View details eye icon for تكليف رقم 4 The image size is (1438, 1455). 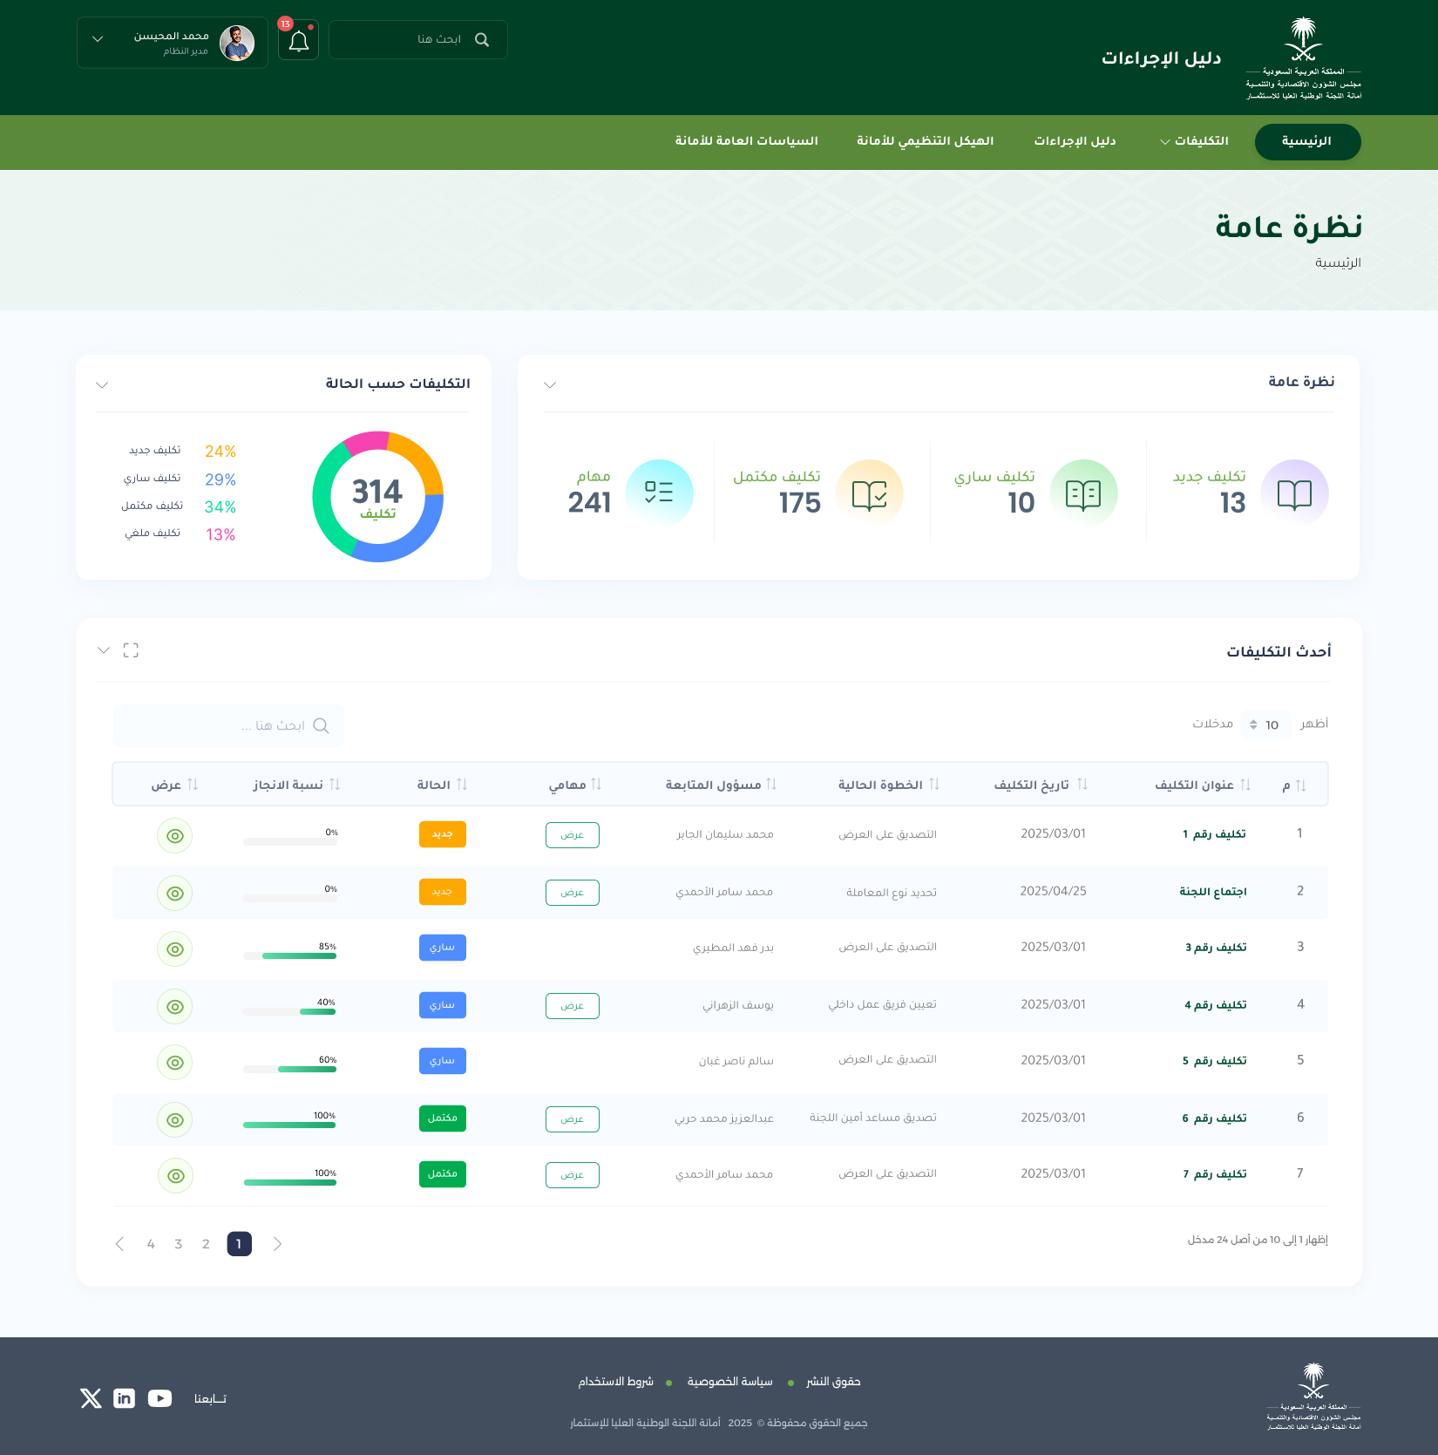coord(175,1007)
